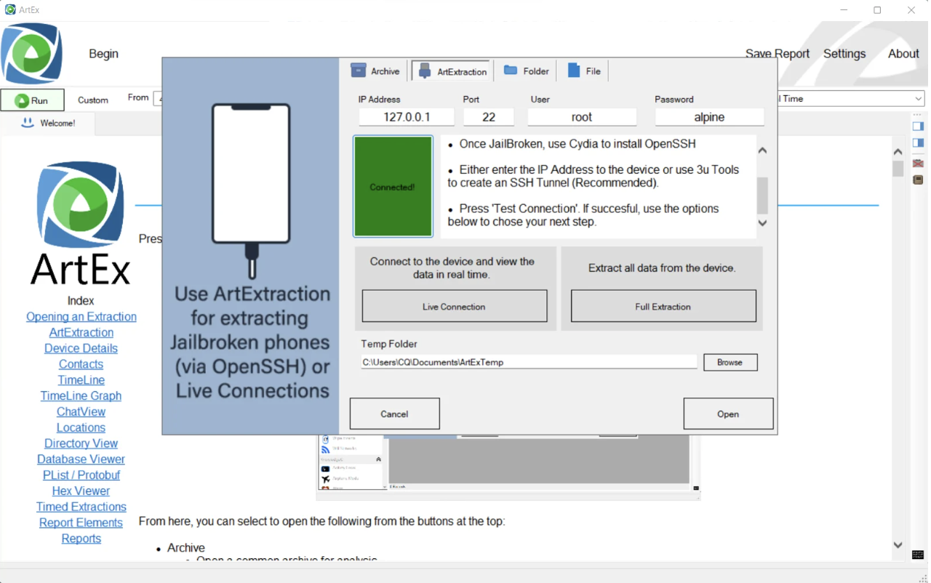
Task: Click the top panel layout icon on right sidebar
Action: pos(918,126)
